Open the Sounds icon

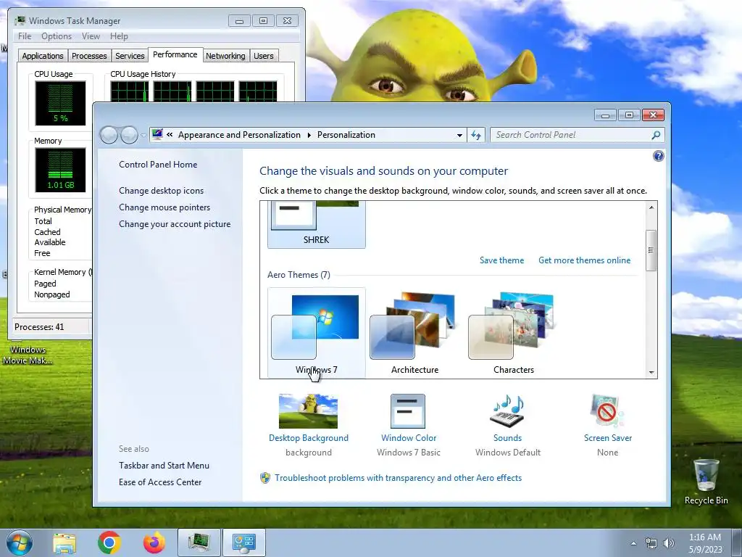pos(507,411)
